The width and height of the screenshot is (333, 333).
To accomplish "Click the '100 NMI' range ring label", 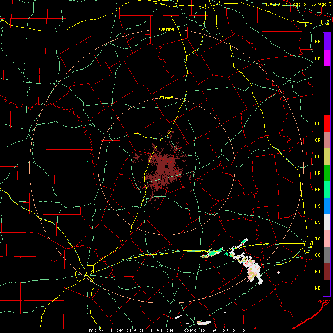I will pos(166,29).
